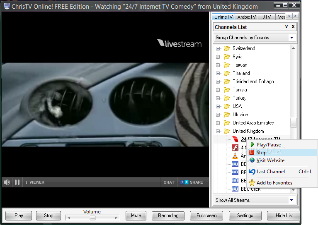Select the Turkey folder icon
The image size is (318, 225).
point(227,98)
